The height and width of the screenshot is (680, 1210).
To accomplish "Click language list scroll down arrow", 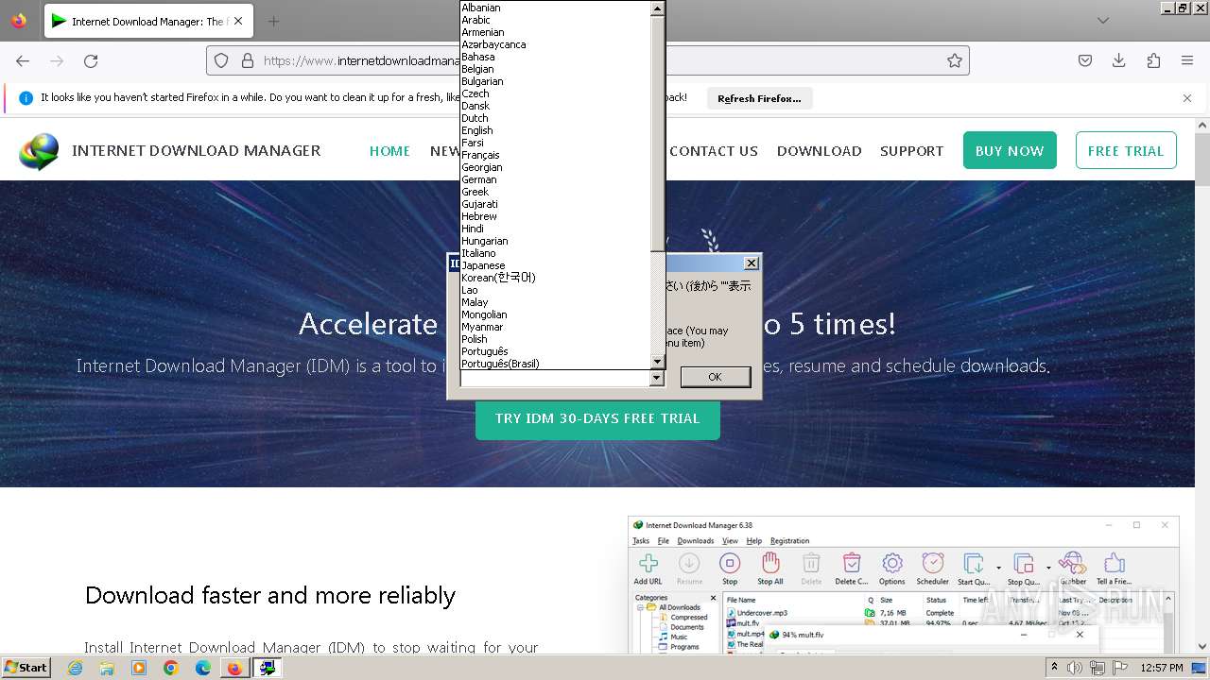I will click(658, 362).
